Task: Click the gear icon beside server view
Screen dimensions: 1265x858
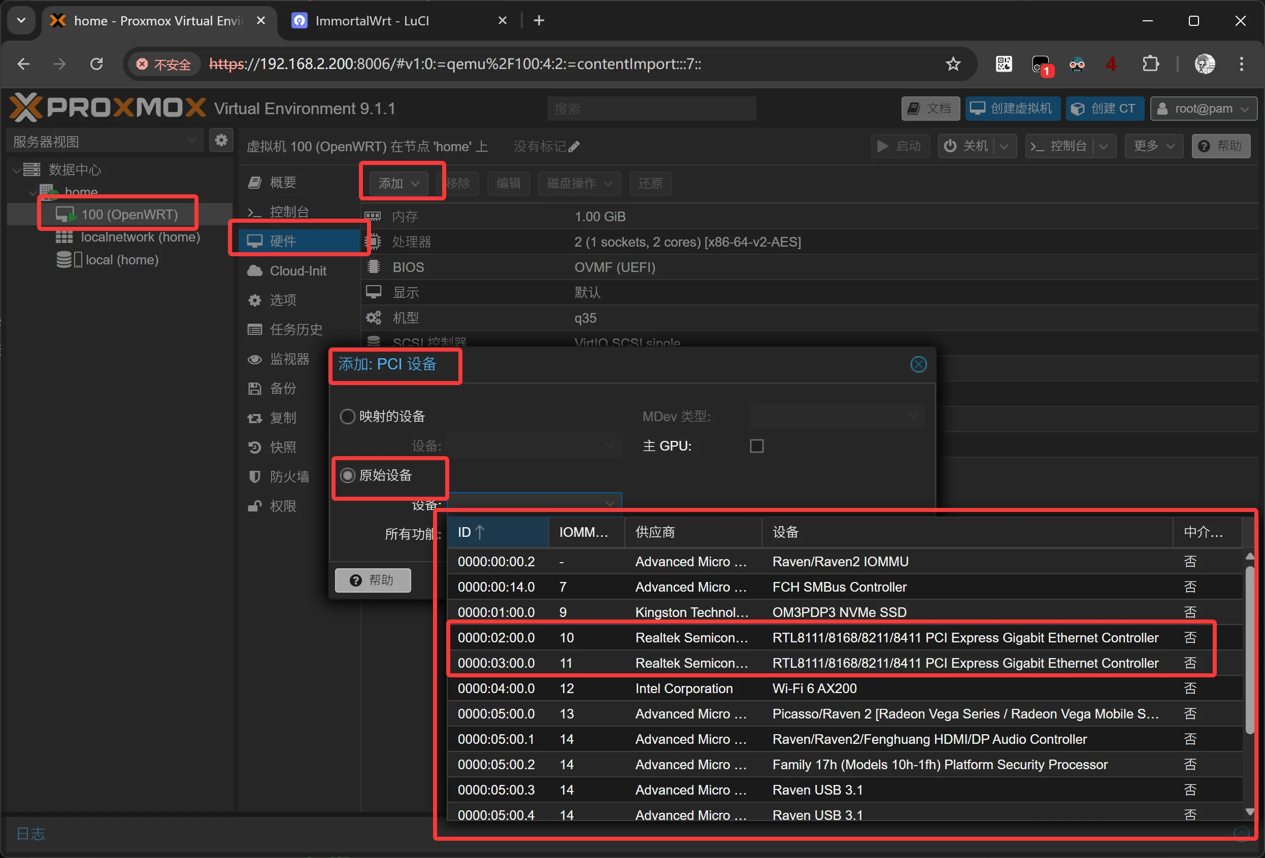Action: point(221,141)
